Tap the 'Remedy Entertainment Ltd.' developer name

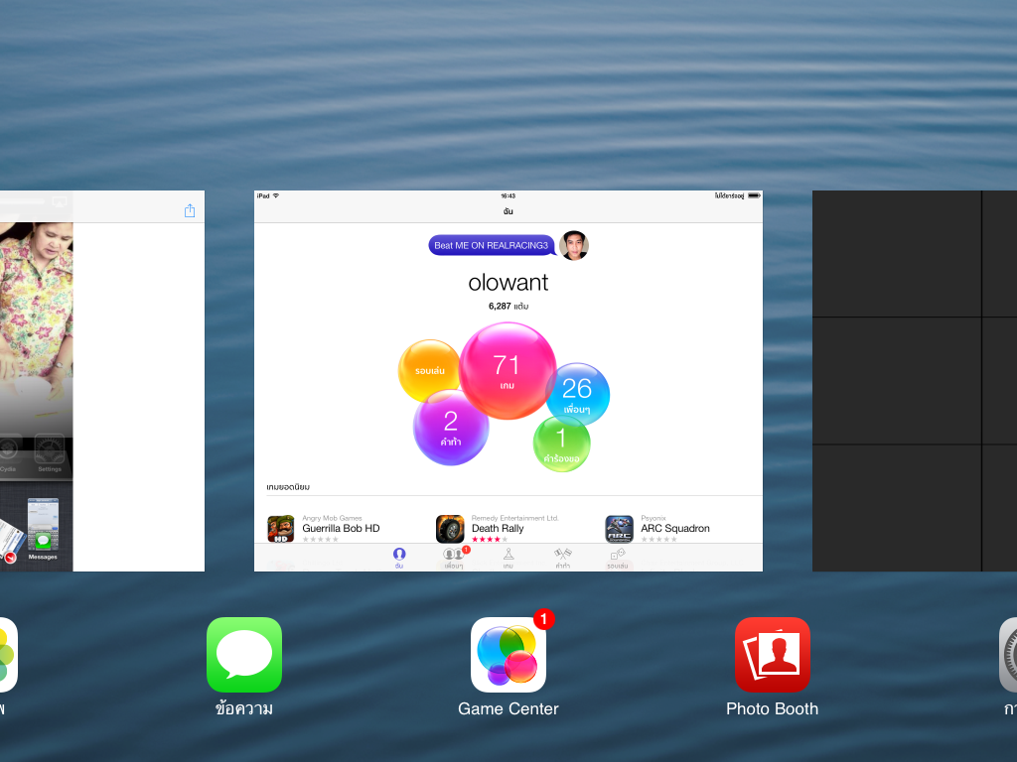click(x=515, y=518)
